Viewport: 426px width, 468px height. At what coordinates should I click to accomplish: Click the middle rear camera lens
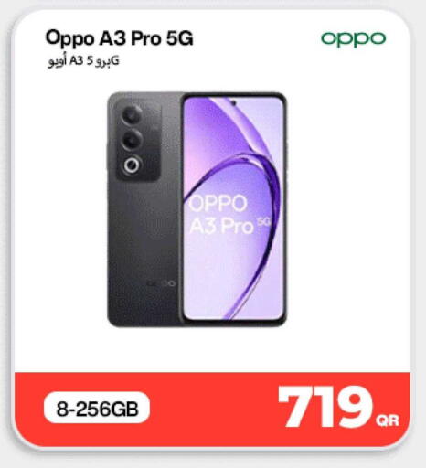[x=132, y=140]
